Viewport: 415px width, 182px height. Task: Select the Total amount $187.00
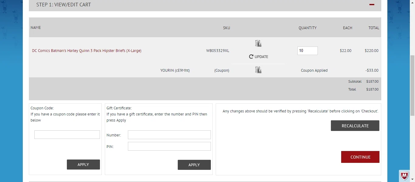(372, 89)
